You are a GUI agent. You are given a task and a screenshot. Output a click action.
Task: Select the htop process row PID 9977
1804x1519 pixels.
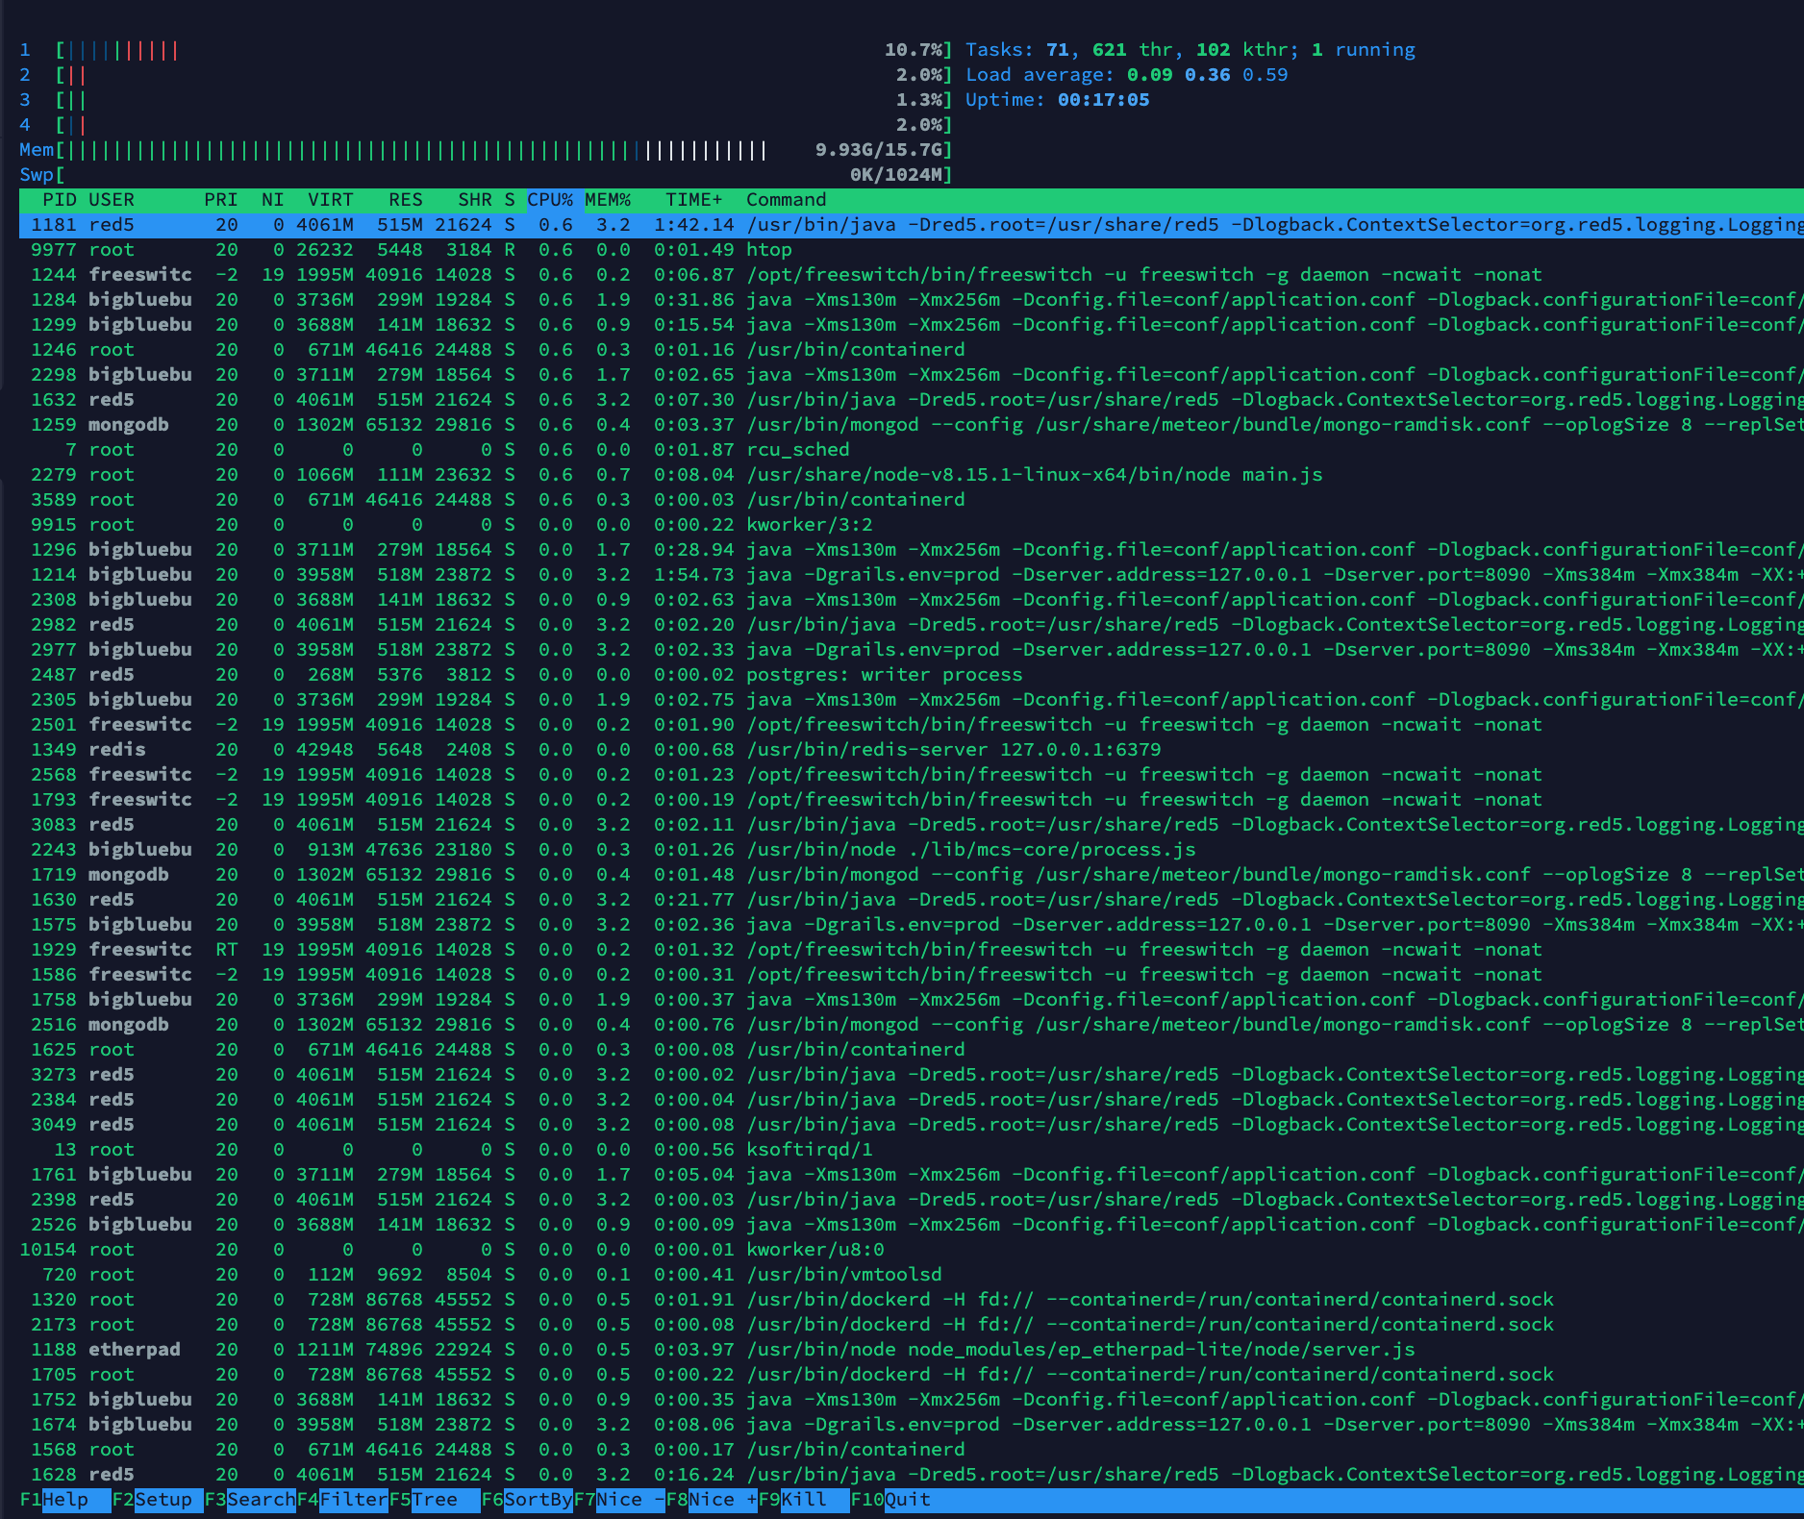[x=912, y=250]
